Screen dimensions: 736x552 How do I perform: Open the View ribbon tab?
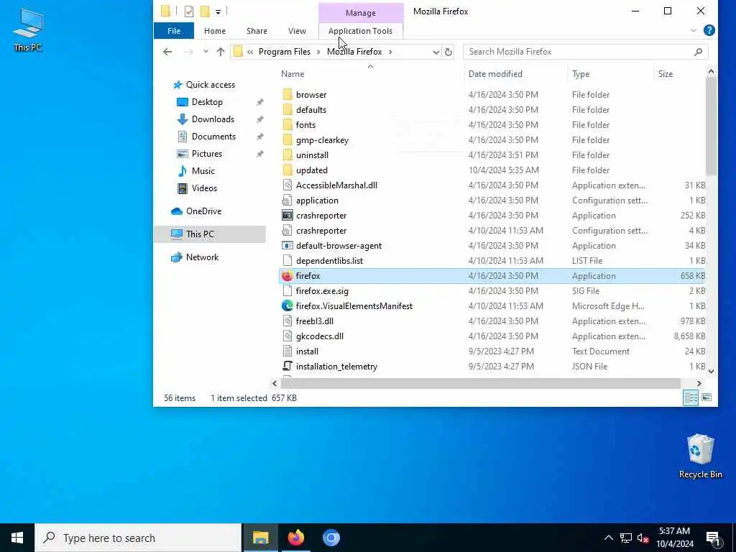pos(297,30)
